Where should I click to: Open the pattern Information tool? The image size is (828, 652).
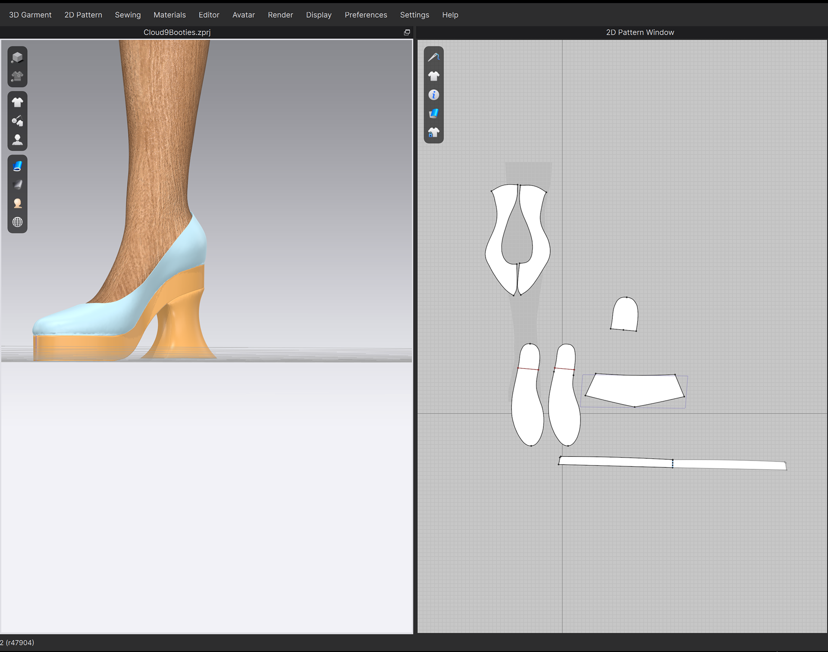click(x=434, y=94)
